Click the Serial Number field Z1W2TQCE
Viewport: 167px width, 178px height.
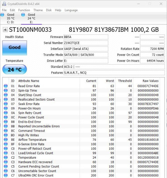click(86, 43)
